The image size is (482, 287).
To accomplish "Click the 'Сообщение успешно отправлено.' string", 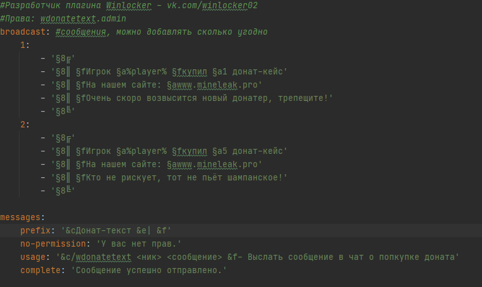I will point(148,270).
